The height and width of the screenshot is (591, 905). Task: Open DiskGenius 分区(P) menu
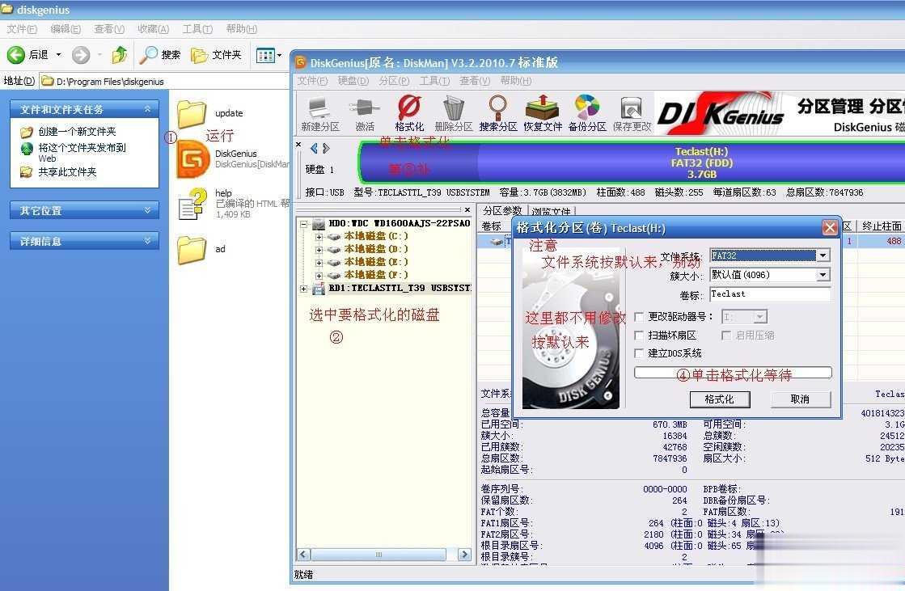tap(394, 81)
